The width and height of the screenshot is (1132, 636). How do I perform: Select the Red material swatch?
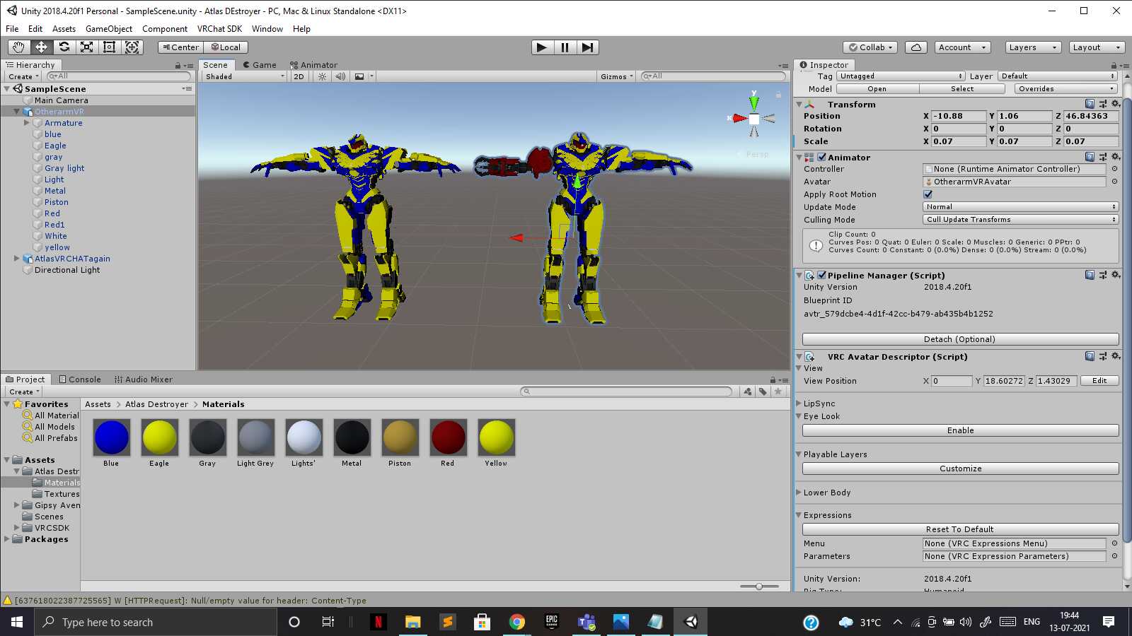(x=448, y=437)
